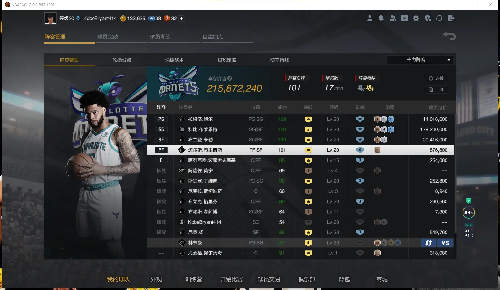This screenshot has height=290, width=500.
Task: Click the gold lineup bond icon
Action: [x=370, y=88]
